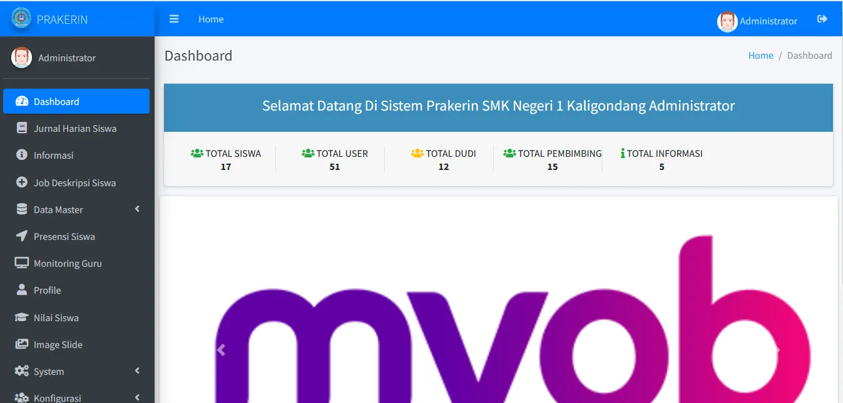Open the Monitoring Guru section

pos(67,263)
